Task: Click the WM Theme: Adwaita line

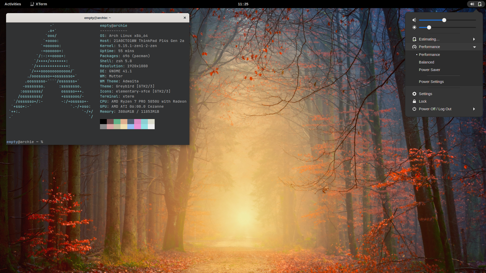Action: (x=119, y=81)
